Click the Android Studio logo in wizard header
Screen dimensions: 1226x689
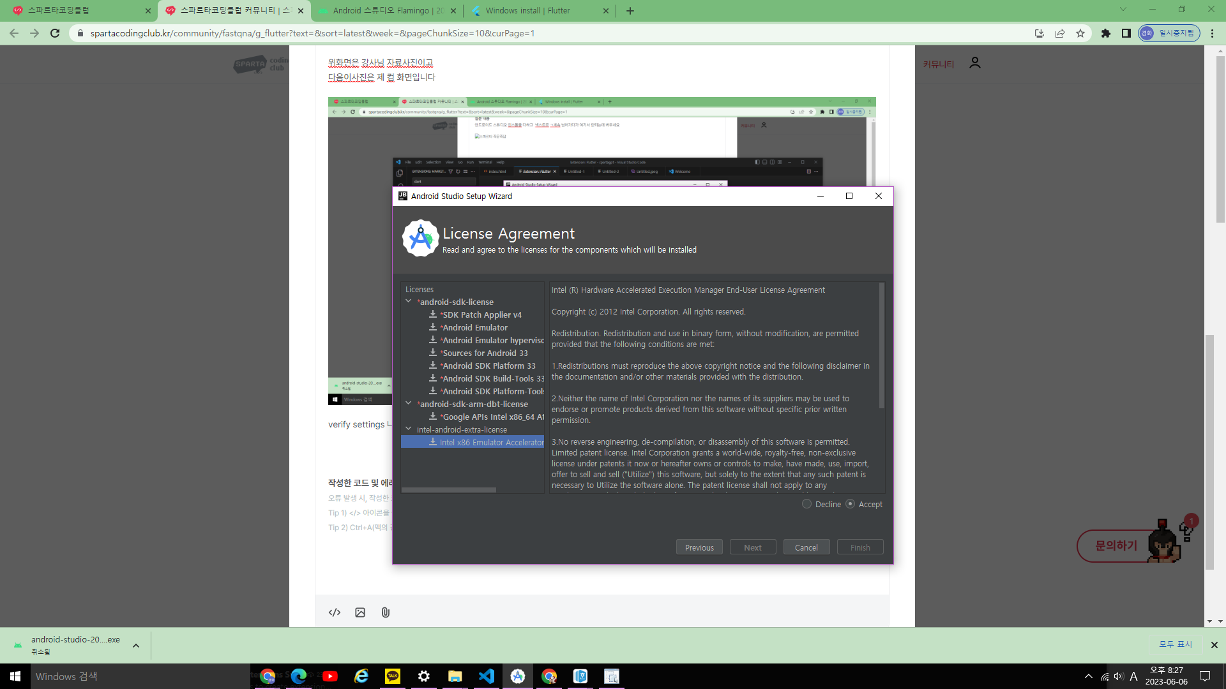pyautogui.click(x=421, y=239)
